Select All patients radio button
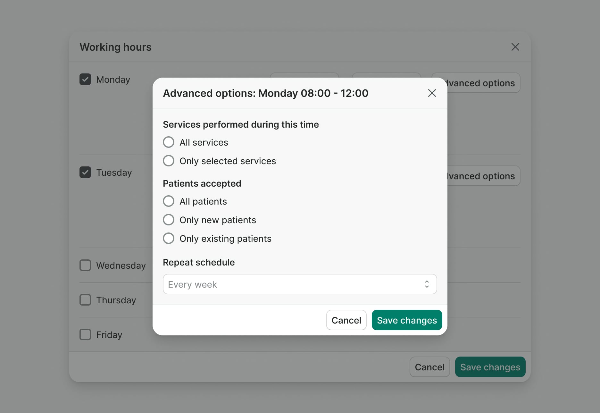The image size is (600, 413). click(x=169, y=201)
